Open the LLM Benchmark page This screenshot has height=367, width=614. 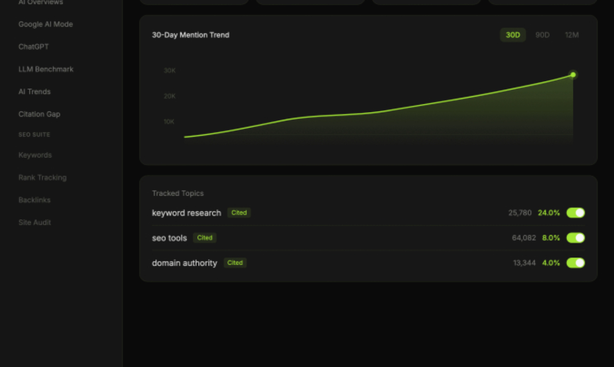pos(46,69)
